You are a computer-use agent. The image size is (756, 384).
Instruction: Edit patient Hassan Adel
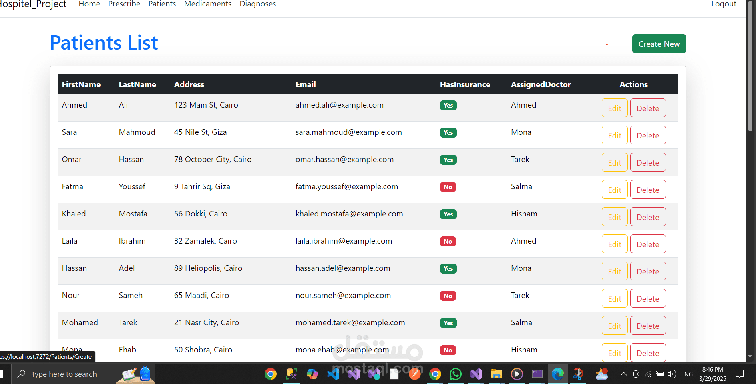pos(615,271)
